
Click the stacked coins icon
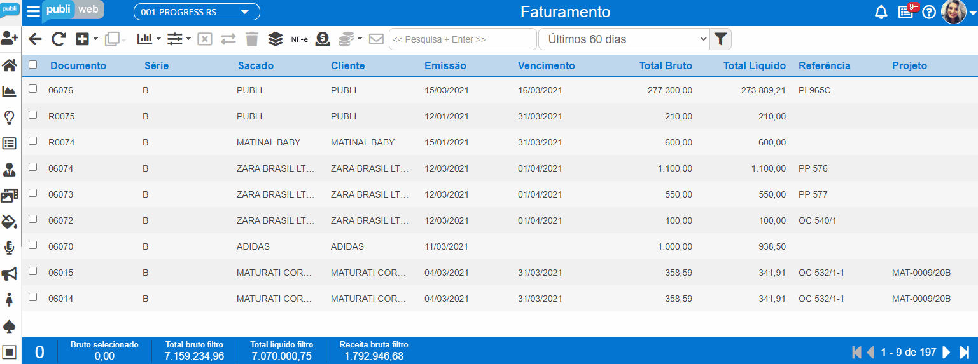tap(346, 39)
